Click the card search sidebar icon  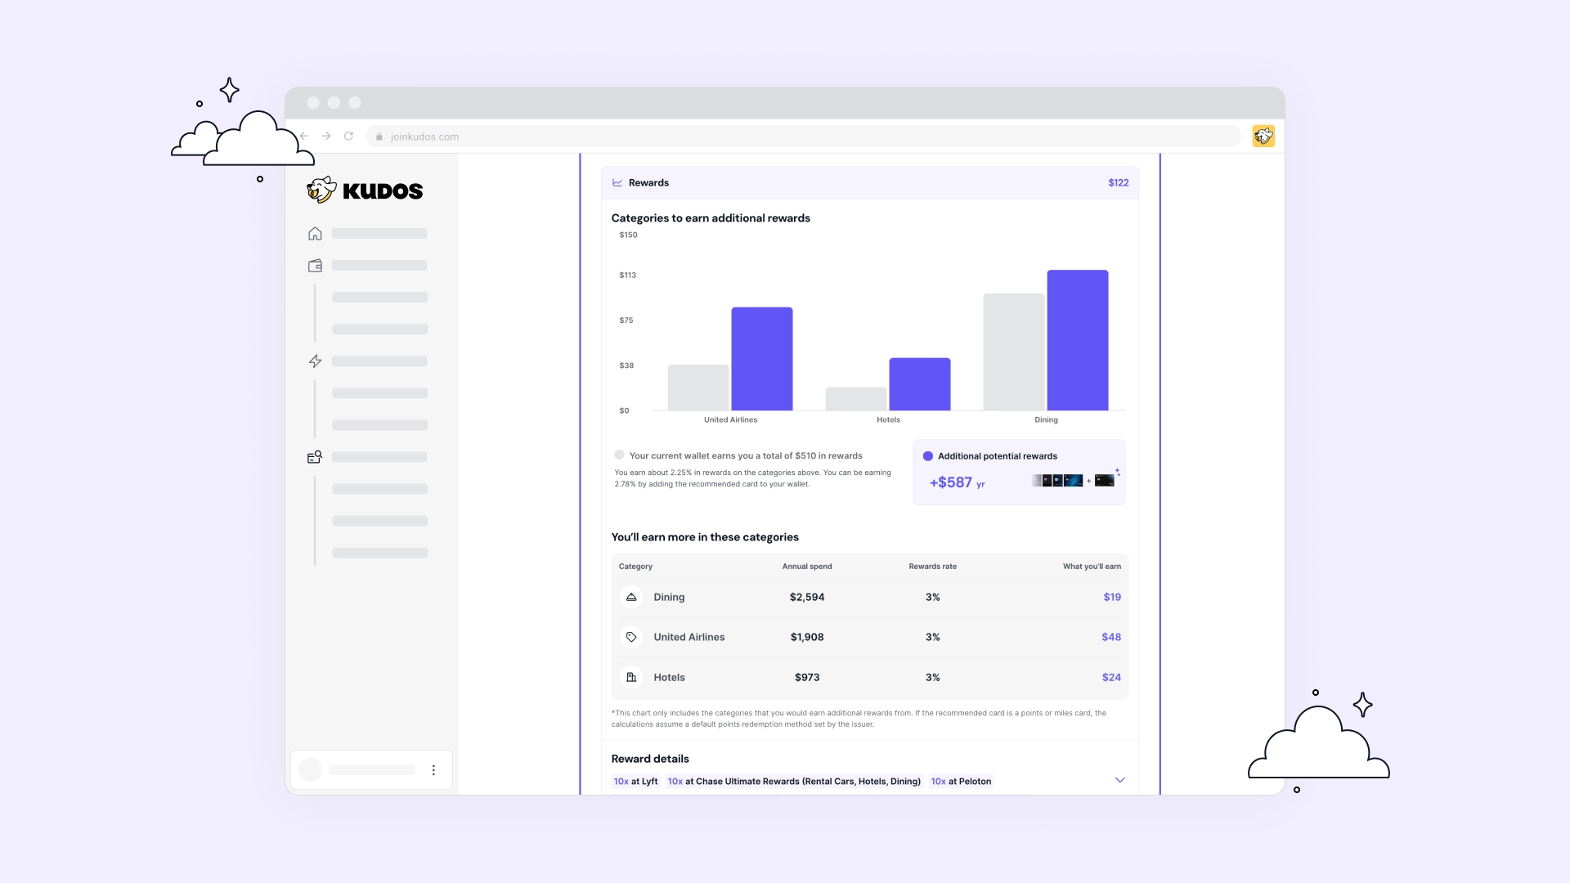coord(315,457)
